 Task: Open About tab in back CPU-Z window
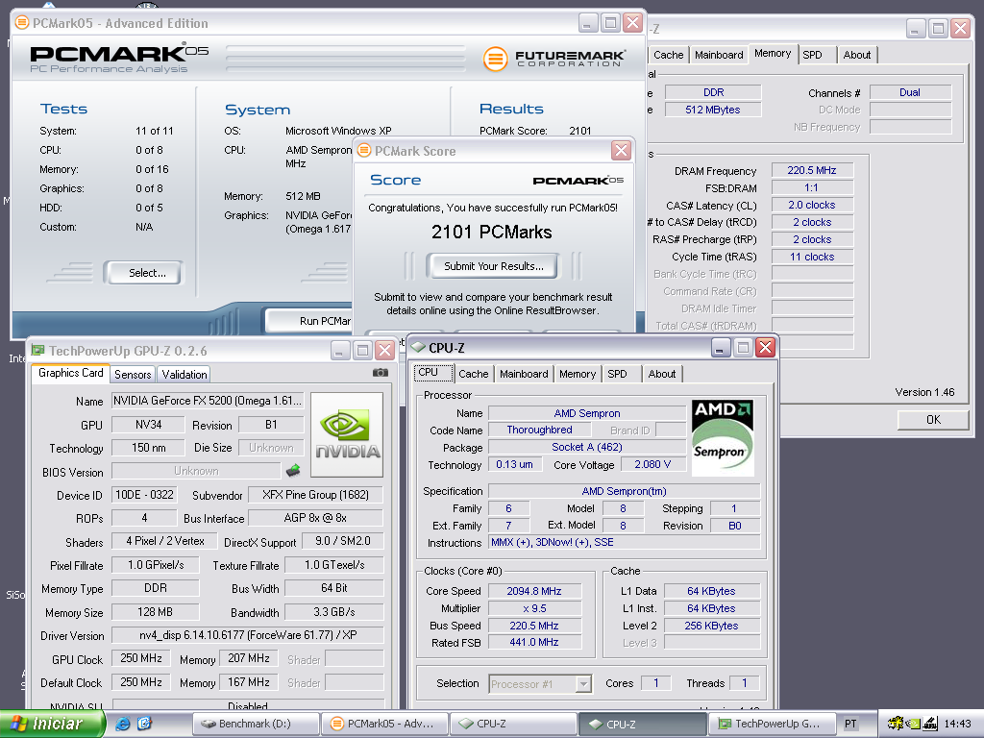[856, 55]
